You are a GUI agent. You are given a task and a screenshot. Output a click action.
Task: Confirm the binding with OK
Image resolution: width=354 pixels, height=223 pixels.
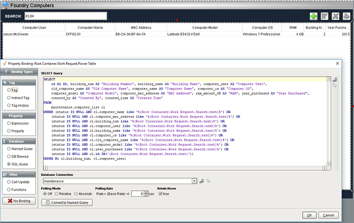coord(309,215)
